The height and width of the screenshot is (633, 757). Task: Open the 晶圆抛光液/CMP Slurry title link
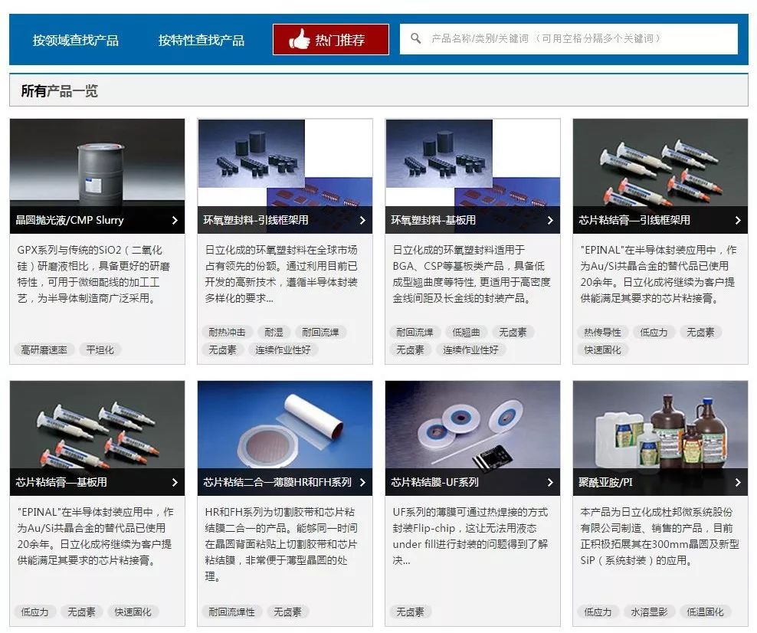click(x=70, y=220)
